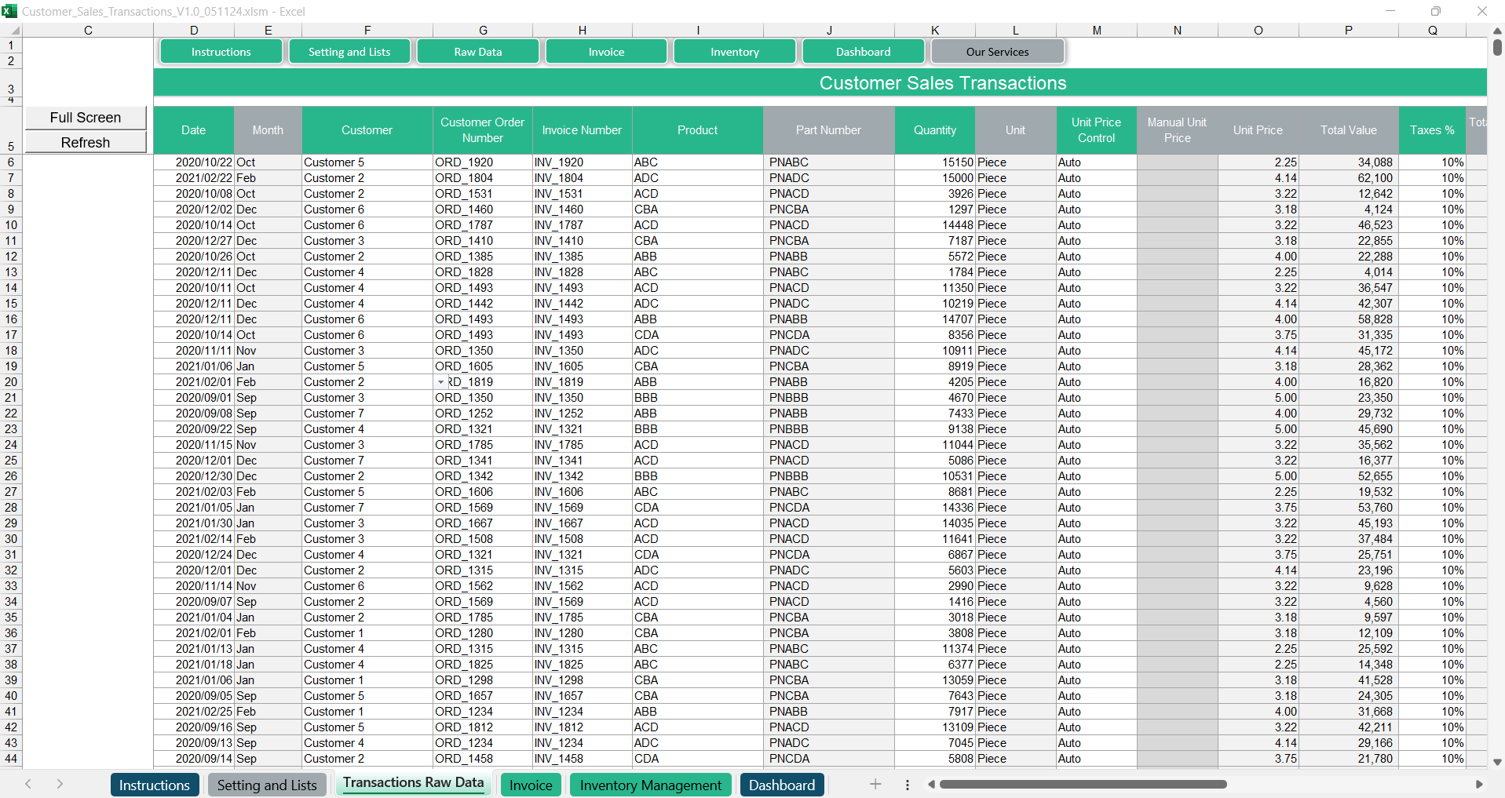Click the horizontal scrollbar thumb

pyautogui.click(x=1083, y=784)
